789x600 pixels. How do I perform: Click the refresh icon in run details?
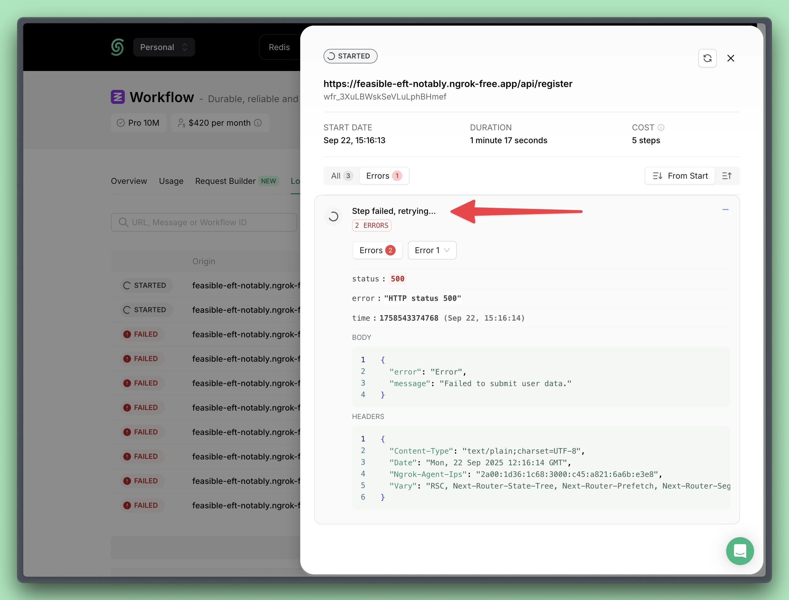coord(707,58)
